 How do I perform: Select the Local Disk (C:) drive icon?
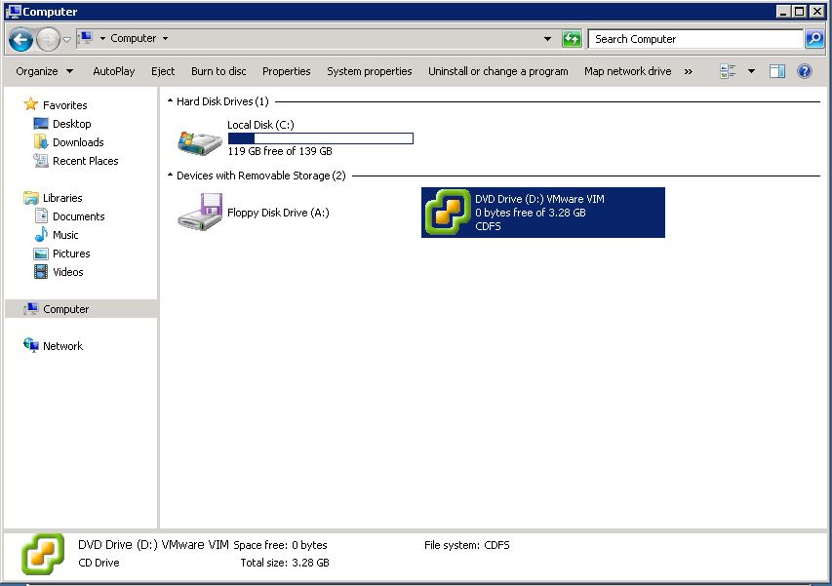(200, 139)
